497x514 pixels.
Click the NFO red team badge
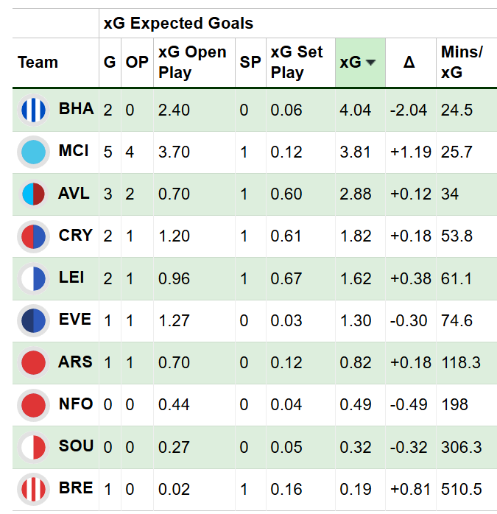34,404
